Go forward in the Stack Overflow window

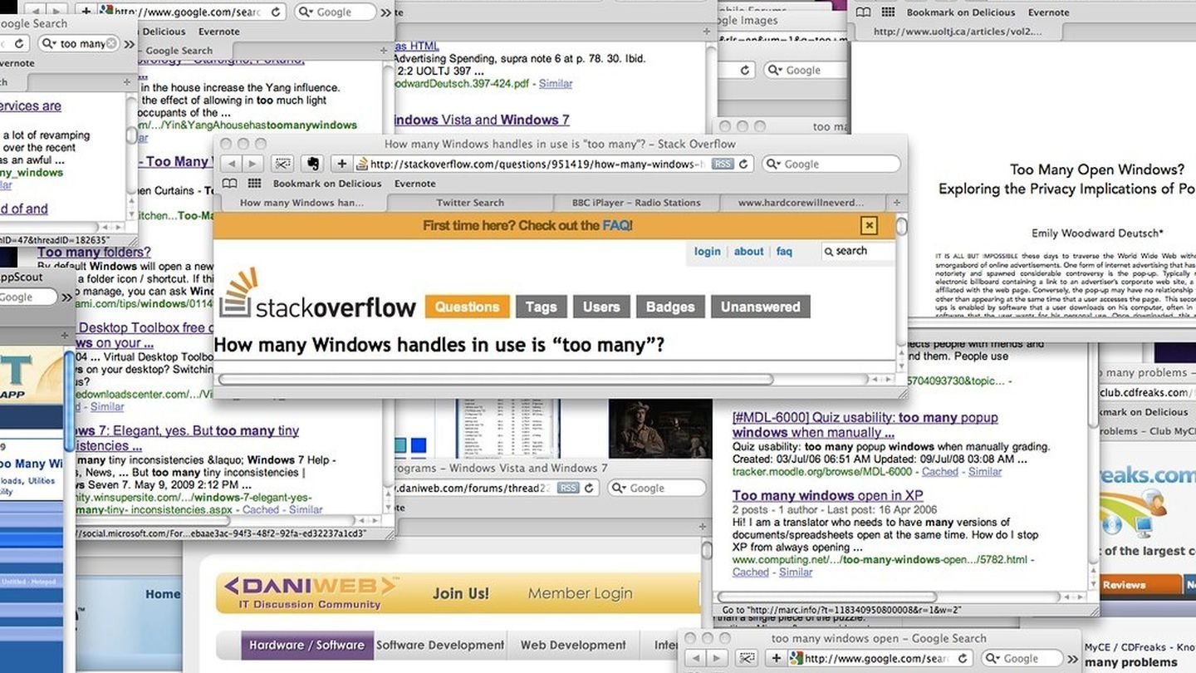pos(253,165)
